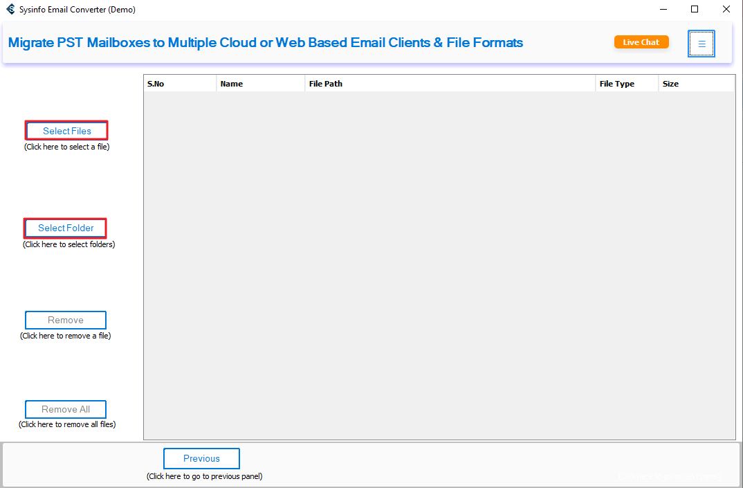The width and height of the screenshot is (743, 488).
Task: Click the "(Click here to select folders)" hint
Action: point(68,245)
